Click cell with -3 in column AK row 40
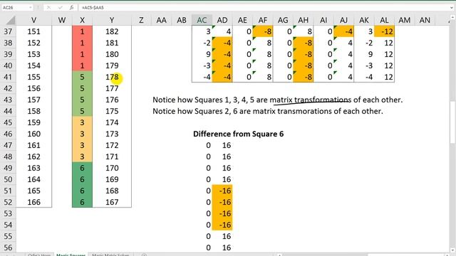456x256 pixels. coord(364,65)
